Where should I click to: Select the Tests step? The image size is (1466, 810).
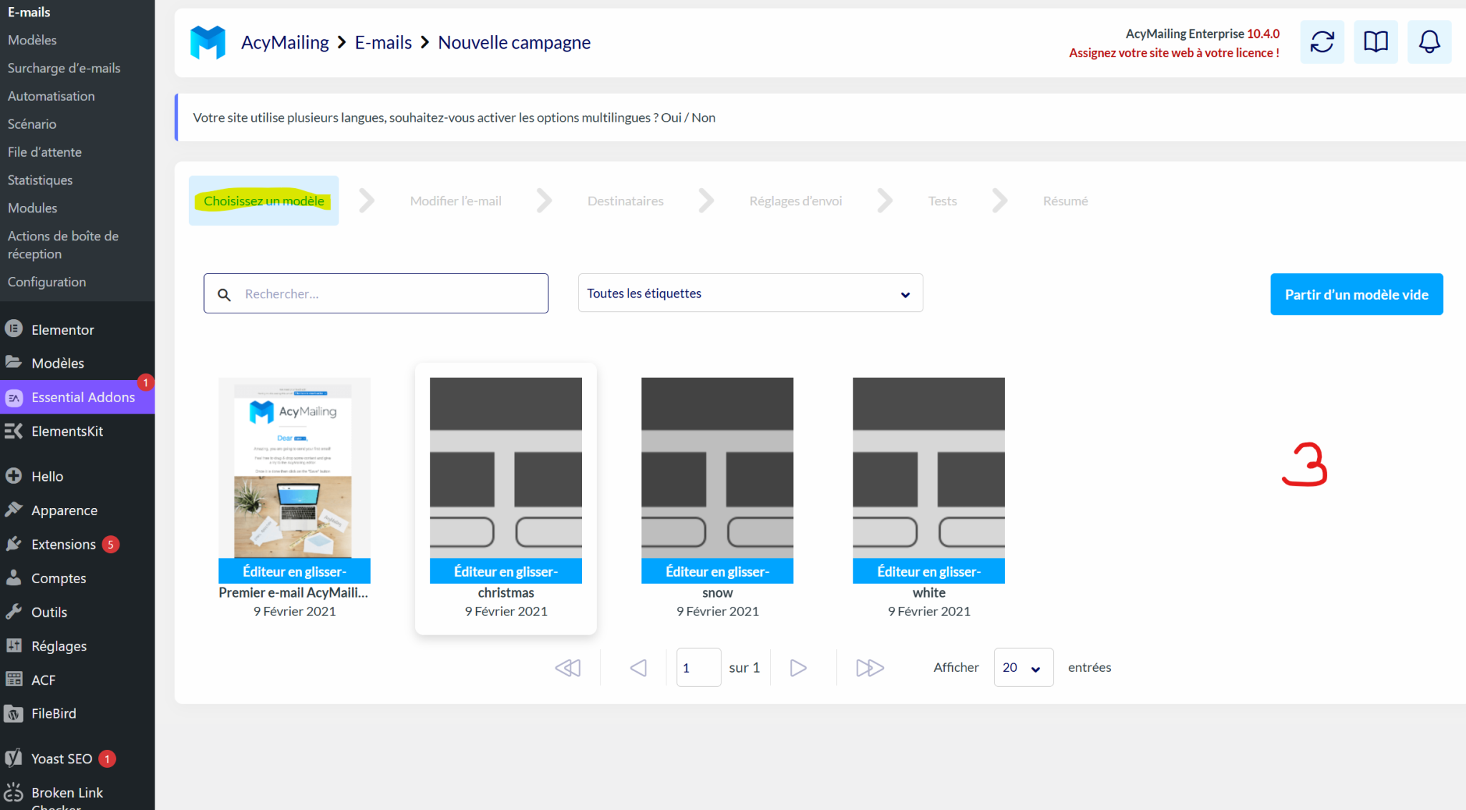click(x=942, y=201)
